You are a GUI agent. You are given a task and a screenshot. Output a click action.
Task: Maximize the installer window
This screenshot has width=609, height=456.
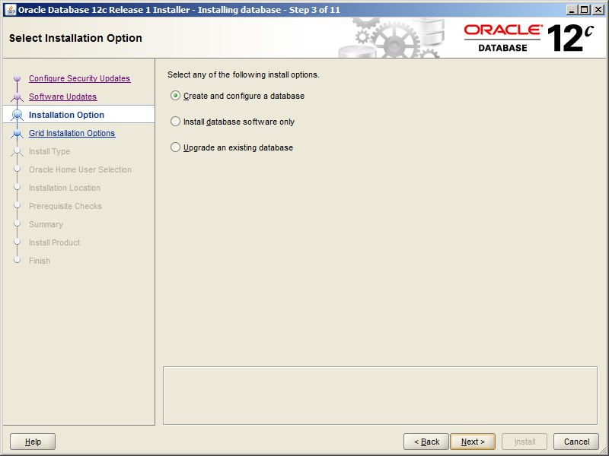584,10
